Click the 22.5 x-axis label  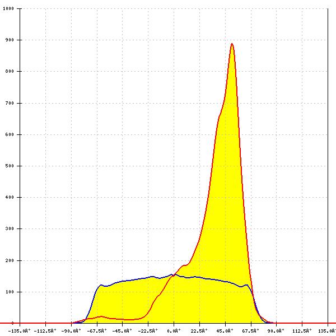[199, 331]
